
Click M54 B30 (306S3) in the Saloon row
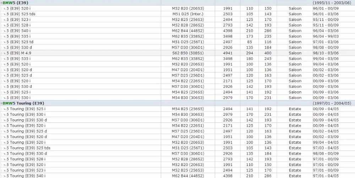coord(188,98)
